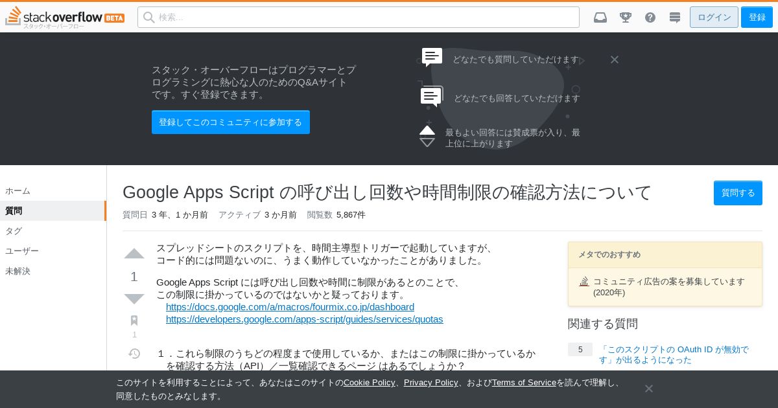Open the question title link
The image size is (778, 408).
point(387,192)
